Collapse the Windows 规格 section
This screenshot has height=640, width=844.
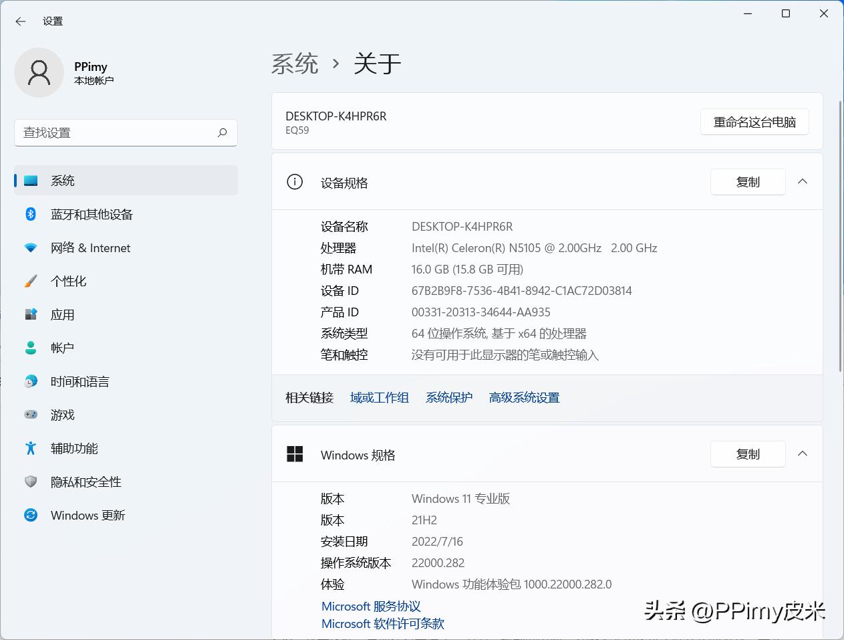pos(803,453)
